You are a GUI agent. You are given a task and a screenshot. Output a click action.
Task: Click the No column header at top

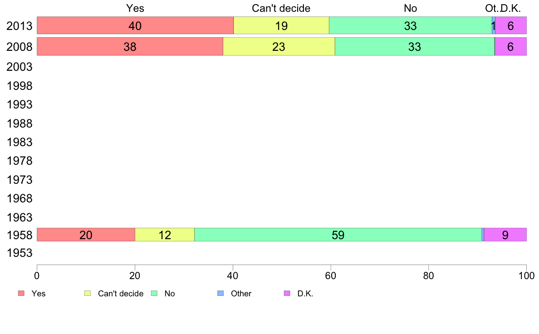pyautogui.click(x=411, y=8)
